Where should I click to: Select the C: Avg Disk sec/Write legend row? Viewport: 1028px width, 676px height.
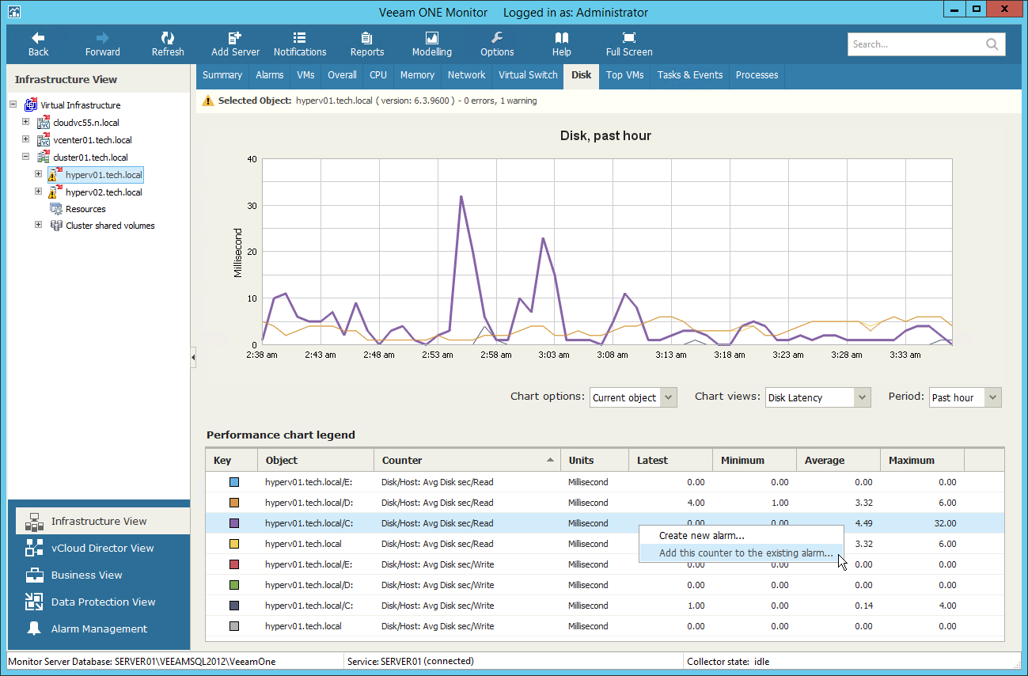click(x=605, y=606)
